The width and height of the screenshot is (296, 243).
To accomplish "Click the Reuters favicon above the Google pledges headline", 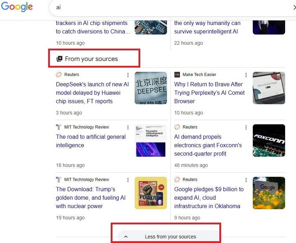I will (x=177, y=180).
